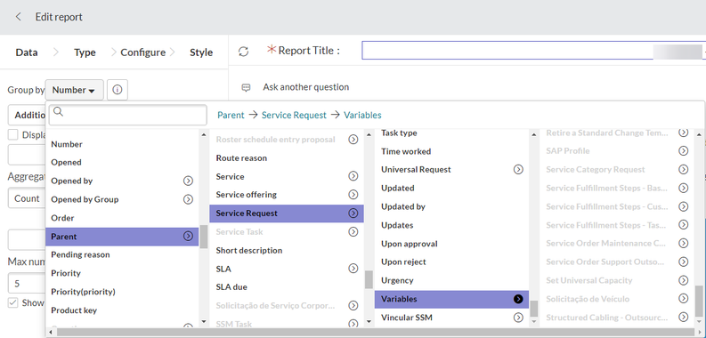Select the Urgency field
Image resolution: width=706 pixels, height=338 pixels.
pos(397,280)
